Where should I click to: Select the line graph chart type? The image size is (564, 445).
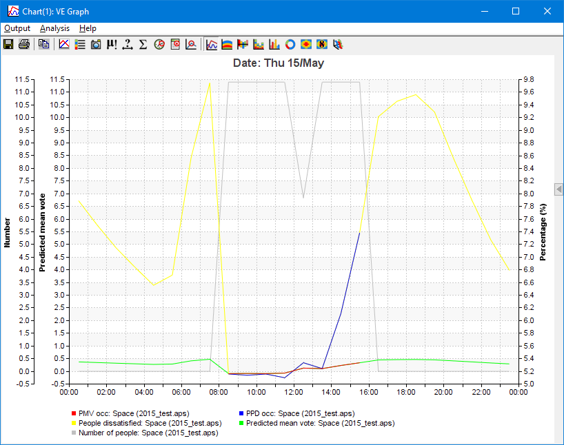tap(212, 44)
